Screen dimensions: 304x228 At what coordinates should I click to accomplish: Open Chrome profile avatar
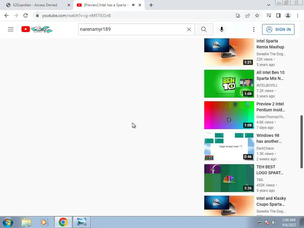click(288, 15)
